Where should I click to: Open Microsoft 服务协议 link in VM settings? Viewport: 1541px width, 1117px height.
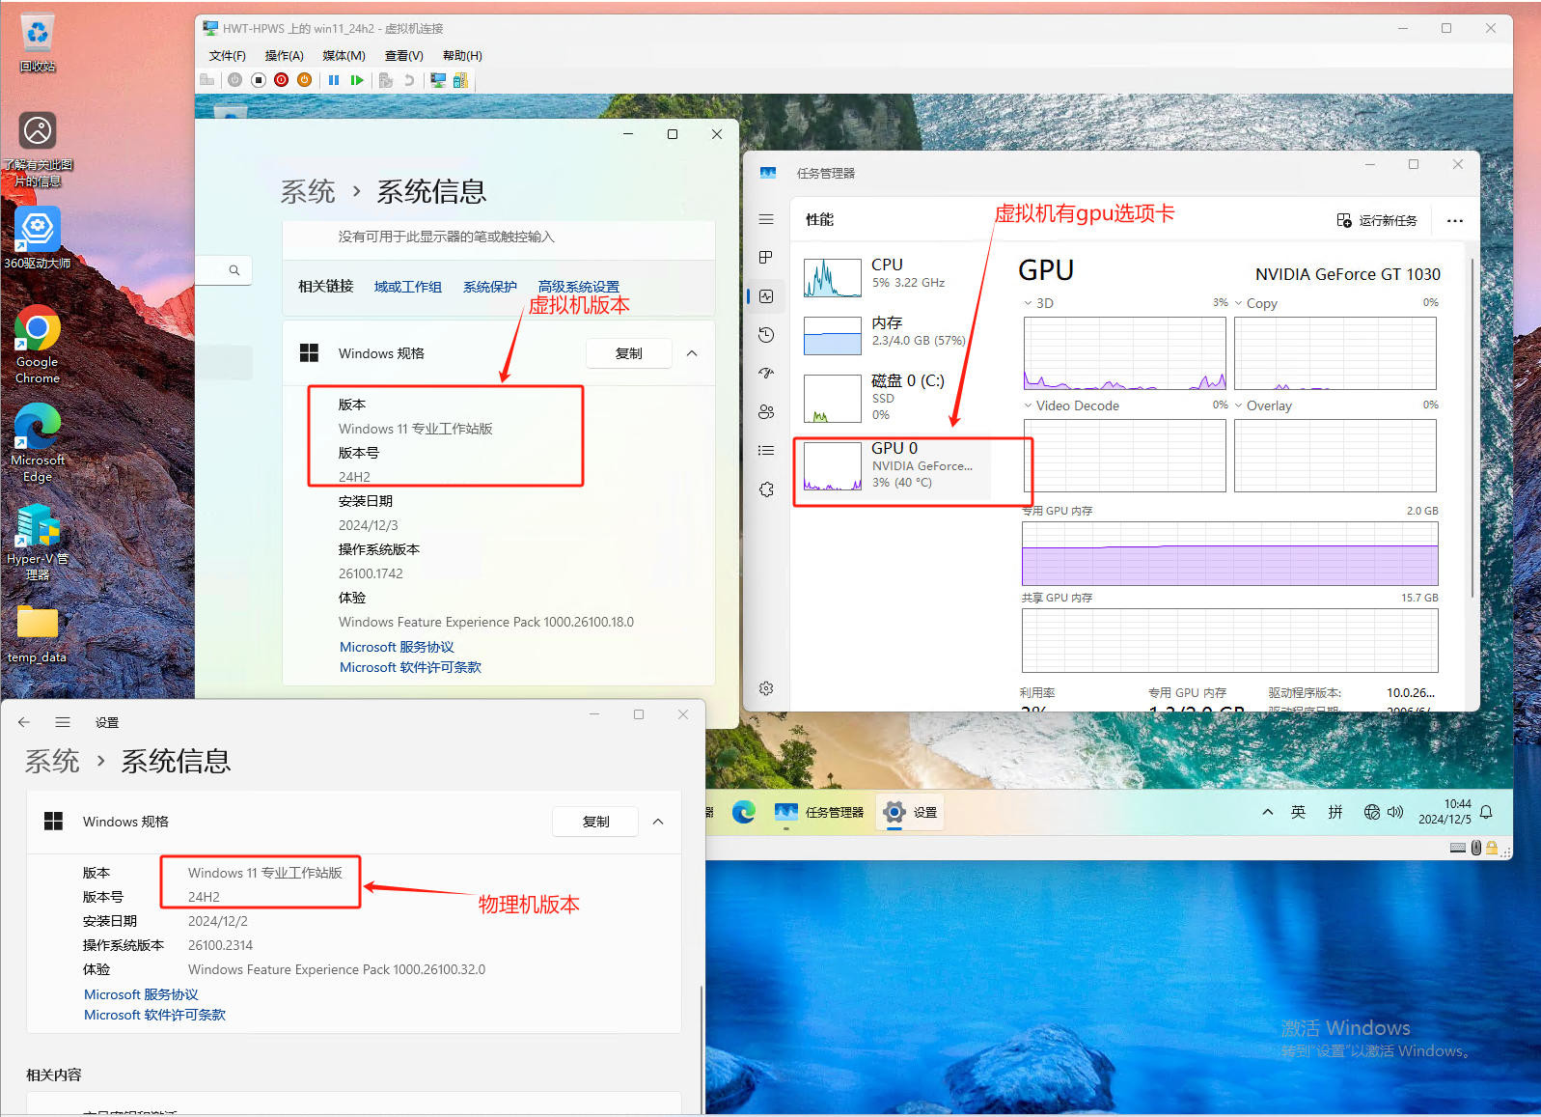click(397, 647)
